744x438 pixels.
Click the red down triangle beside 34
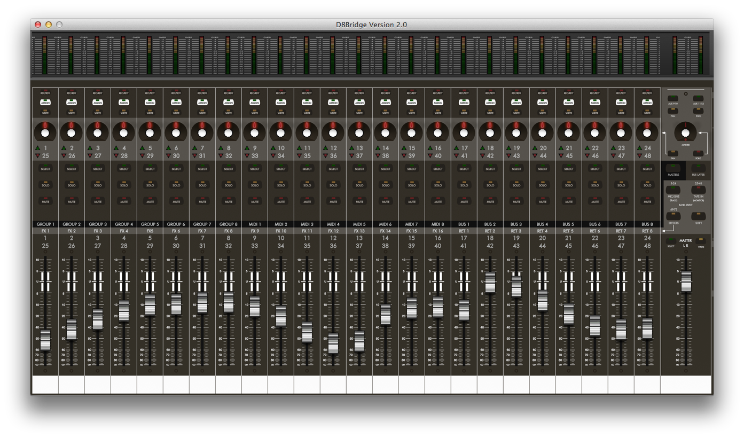[x=273, y=156]
